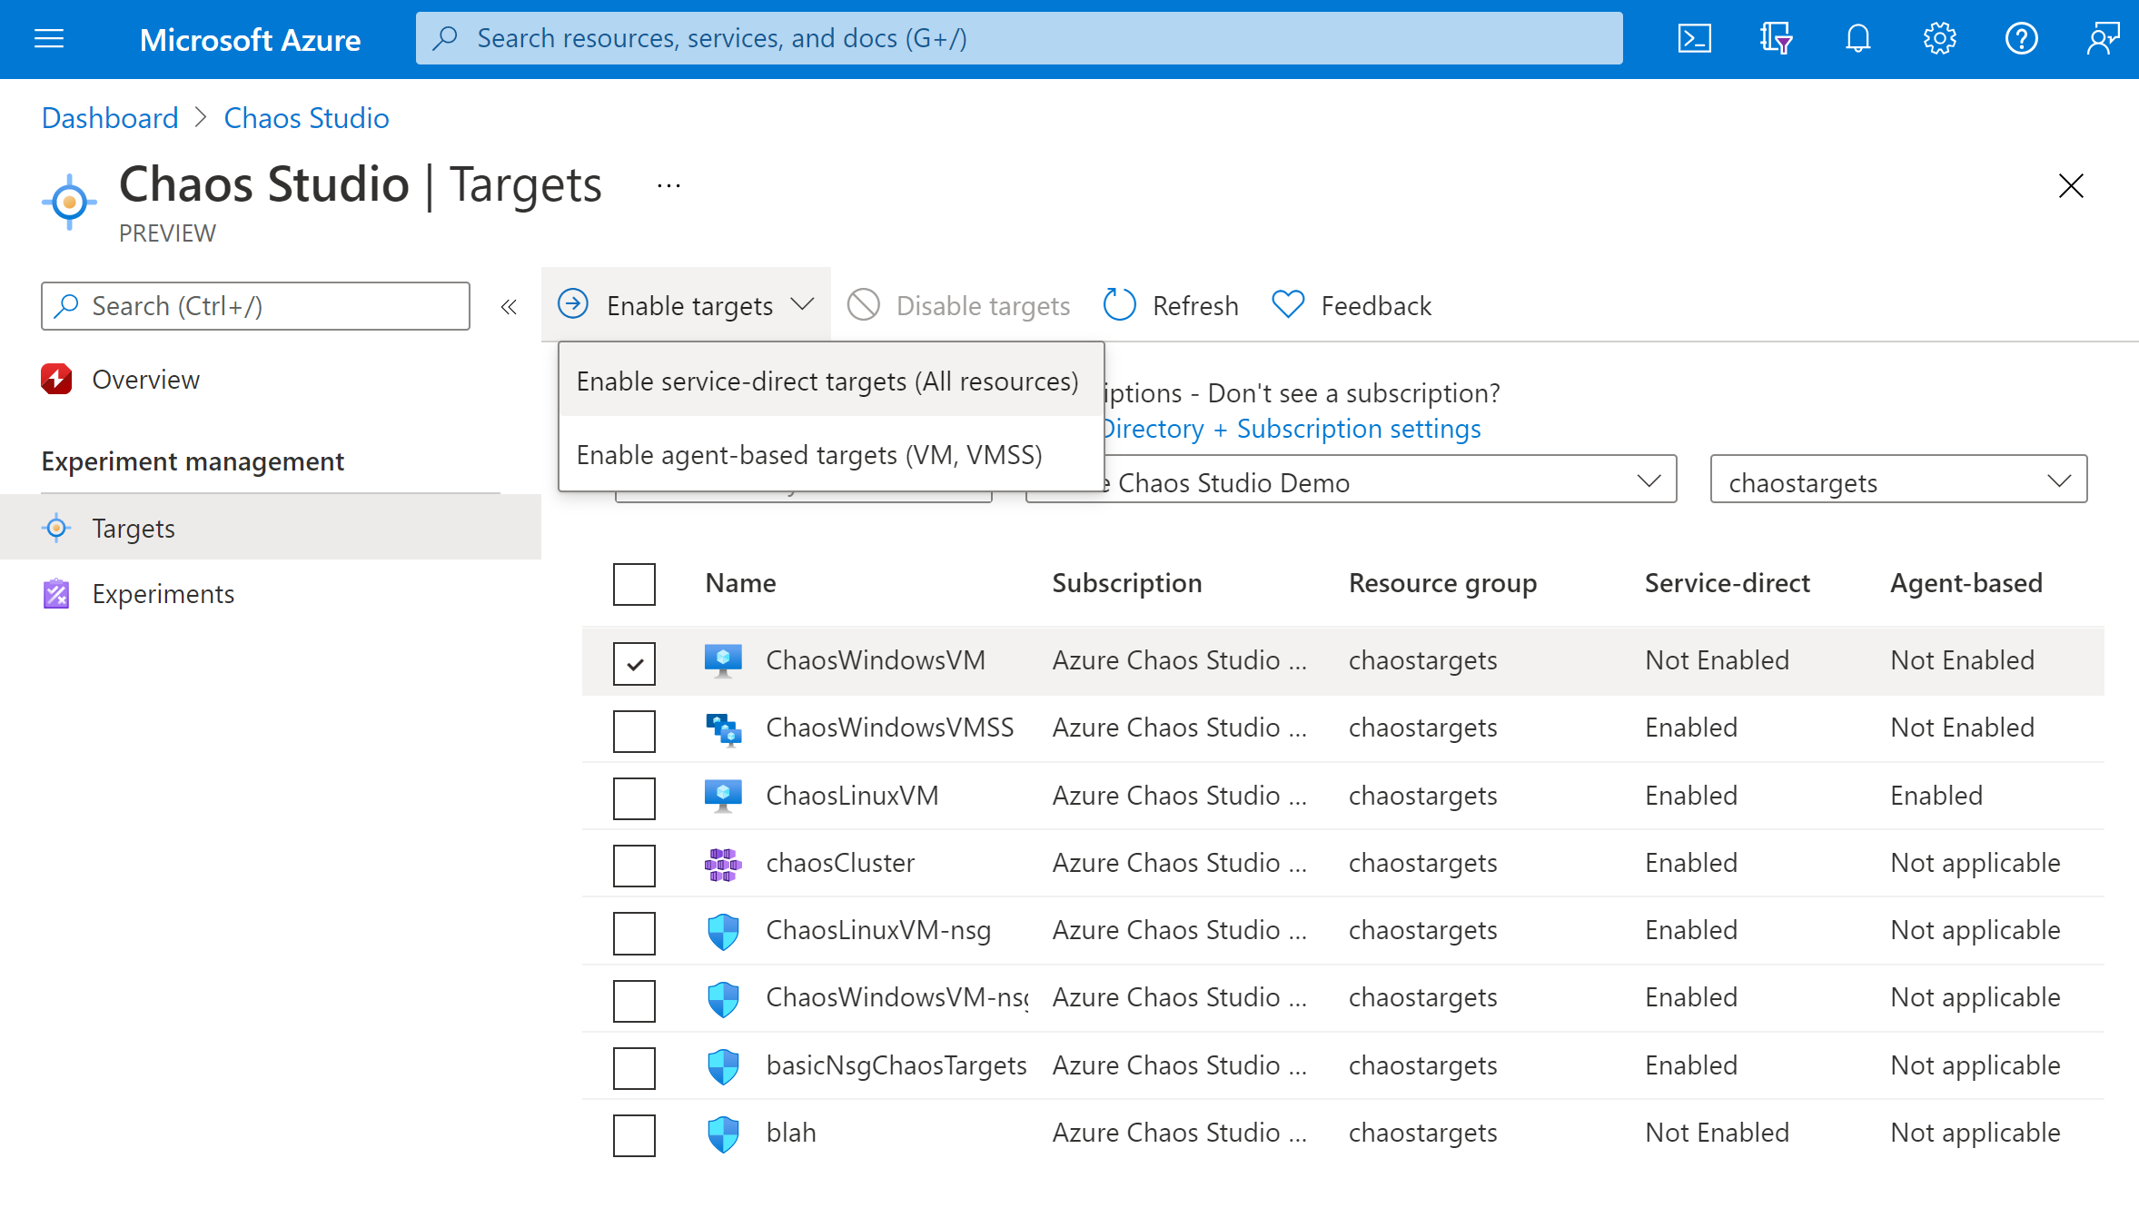The image size is (2139, 1218).
Task: Select Enable service-direct targets (All resources)
Action: pos(826,379)
